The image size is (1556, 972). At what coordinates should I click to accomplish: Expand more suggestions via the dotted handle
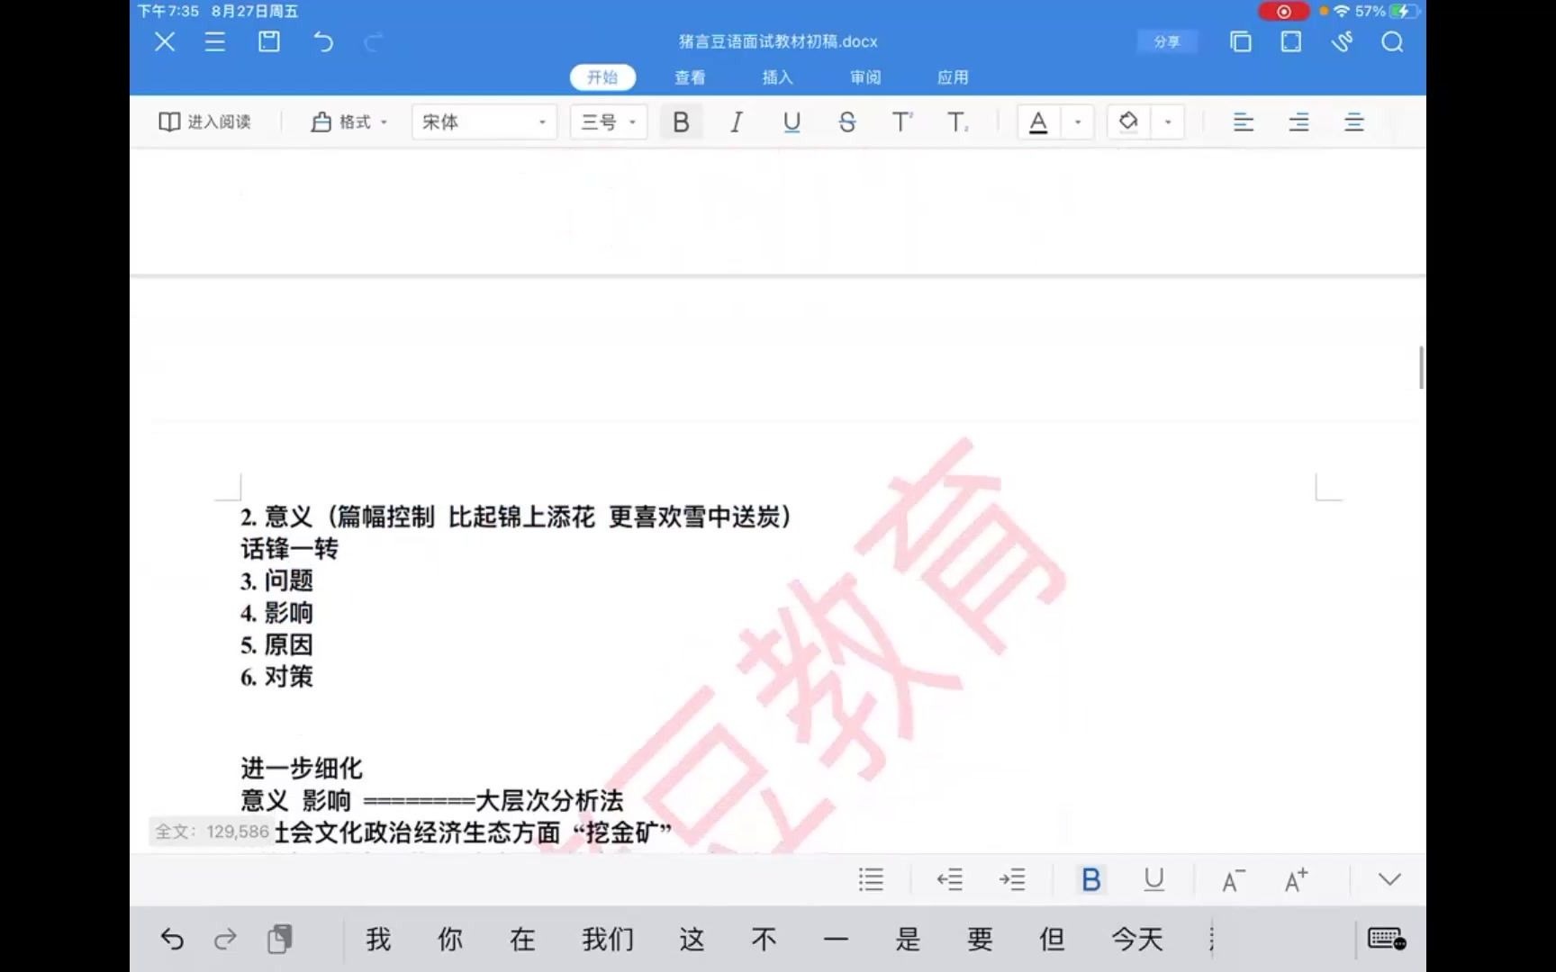click(x=1212, y=940)
